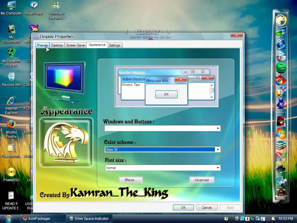Click the calendar '3' tray icon
The height and width of the screenshot is (223, 297).
pos(247,219)
